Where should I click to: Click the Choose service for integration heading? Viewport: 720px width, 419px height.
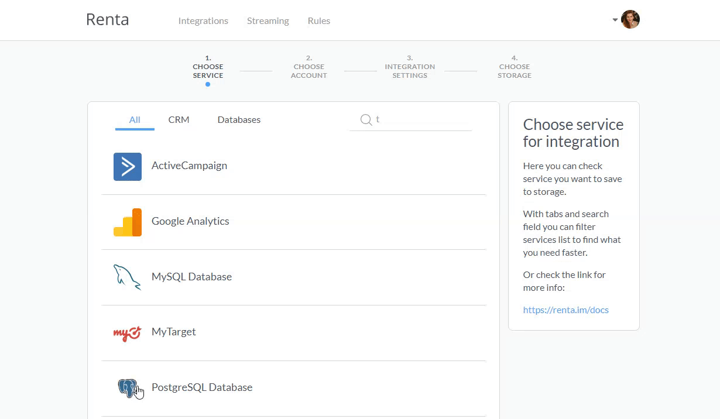[573, 133]
